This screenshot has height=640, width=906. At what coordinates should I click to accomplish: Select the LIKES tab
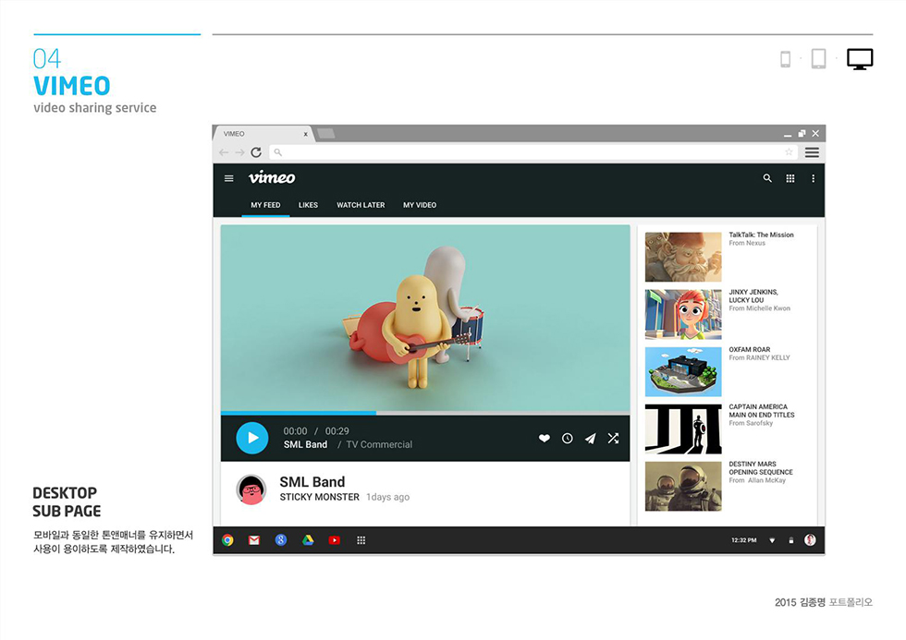pos(308,205)
